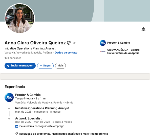Click the Experiência section heading
Screen dimensions: 150x140
click(15, 87)
